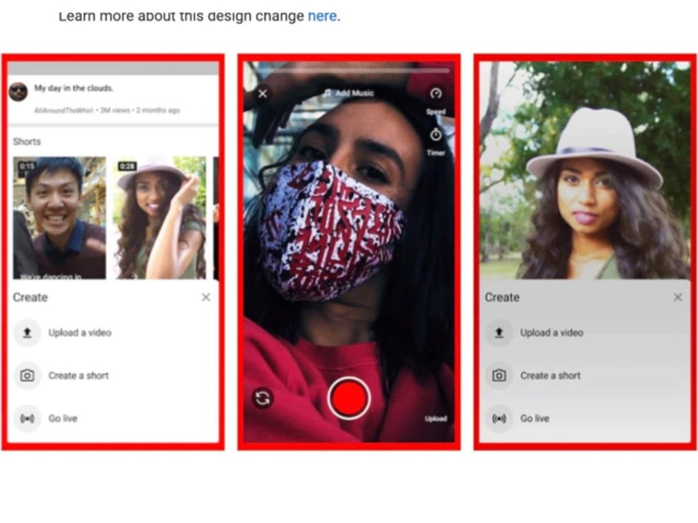
Task: Click the broadcast icon in right phone Create menu
Action: [x=499, y=419]
